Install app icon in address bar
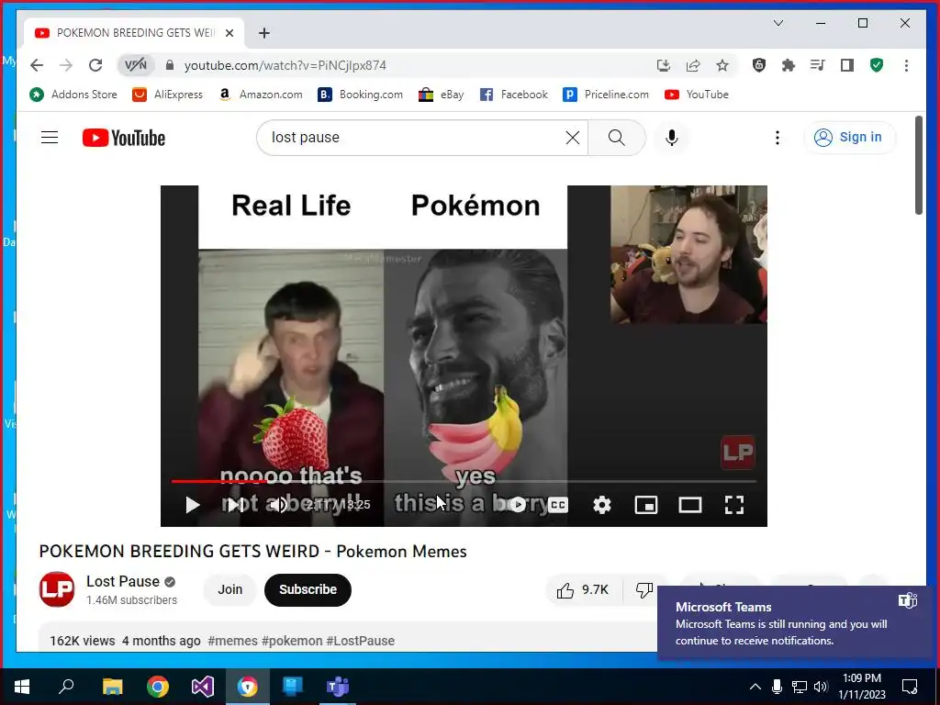The image size is (940, 705). [x=663, y=65]
